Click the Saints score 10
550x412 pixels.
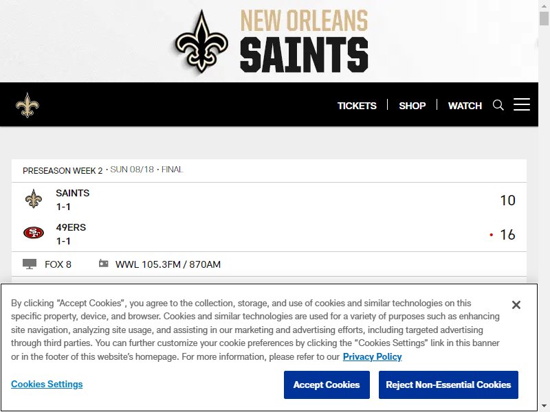(x=507, y=201)
